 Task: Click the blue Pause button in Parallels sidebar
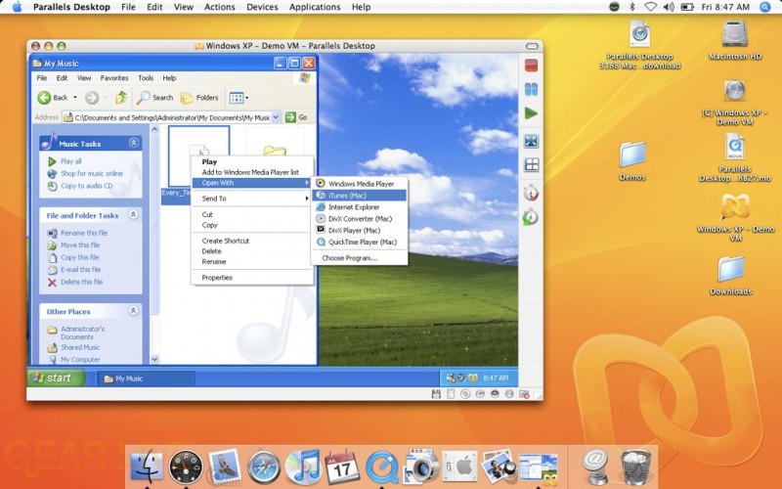(x=531, y=90)
